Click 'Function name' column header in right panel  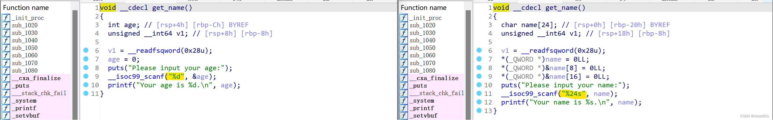pyautogui.click(x=424, y=8)
